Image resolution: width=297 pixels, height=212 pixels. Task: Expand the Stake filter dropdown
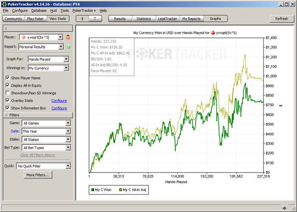[68, 139]
